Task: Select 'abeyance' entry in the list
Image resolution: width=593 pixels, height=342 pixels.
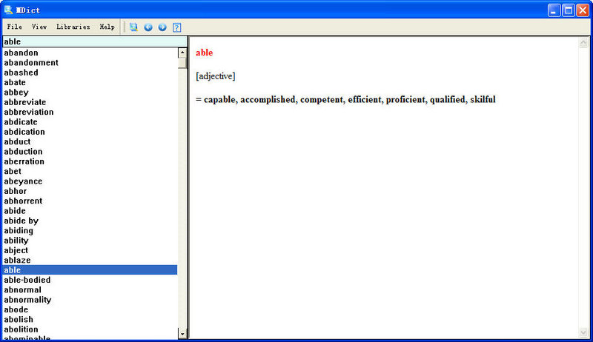Action: click(x=23, y=181)
